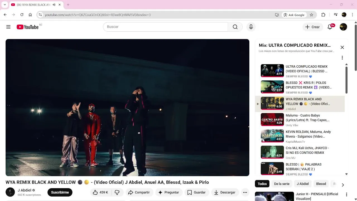Open the Crear menu
The width and height of the screenshot is (357, 201).
313,27
